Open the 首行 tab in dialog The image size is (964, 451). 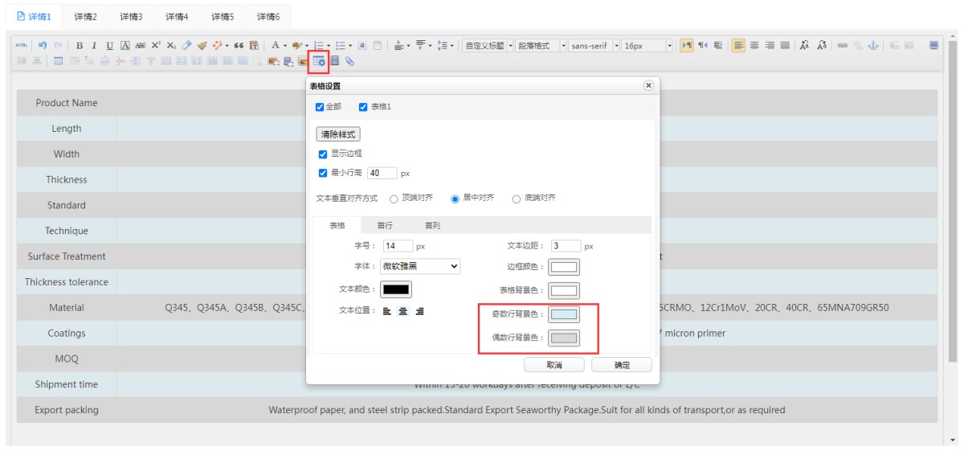point(385,226)
